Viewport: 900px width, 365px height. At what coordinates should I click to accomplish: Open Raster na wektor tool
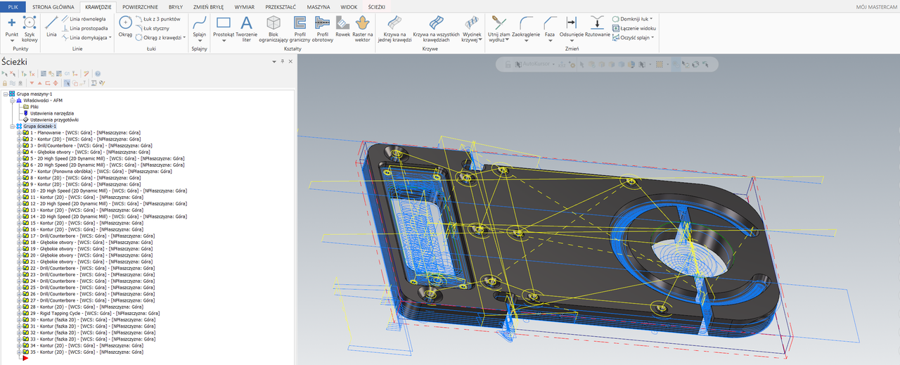coord(362,28)
